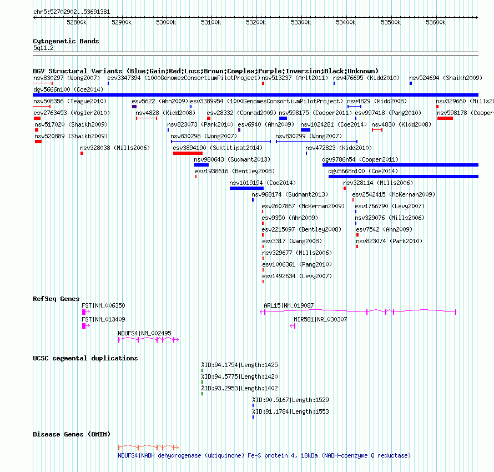Screen dimensions: 494x472
Task: Click esv7542 (Ahn2009) label
Action: tap(384, 229)
